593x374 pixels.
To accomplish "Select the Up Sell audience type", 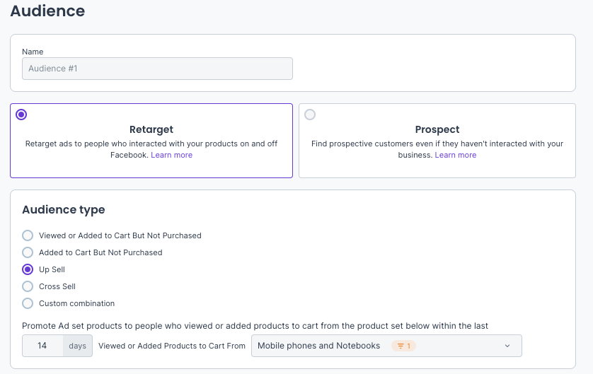I will [28, 269].
